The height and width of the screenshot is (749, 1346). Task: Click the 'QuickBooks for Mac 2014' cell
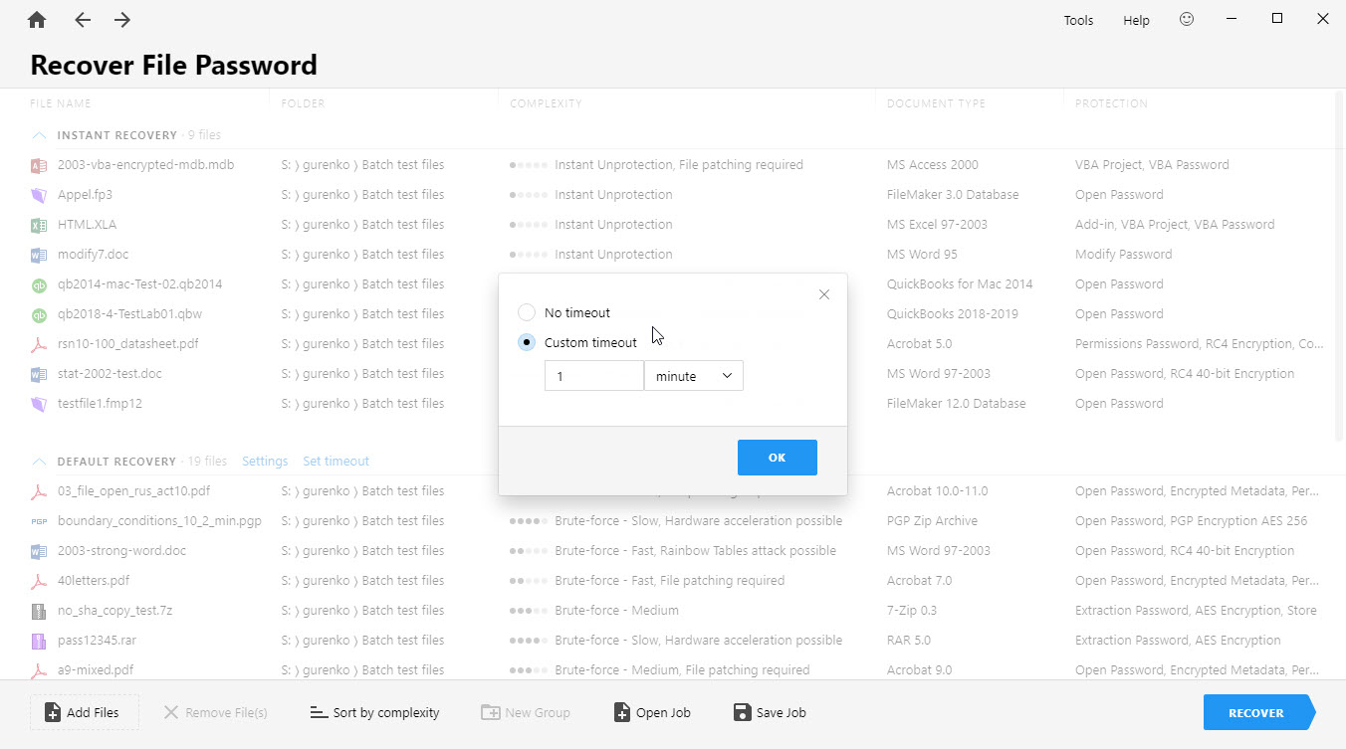960,284
